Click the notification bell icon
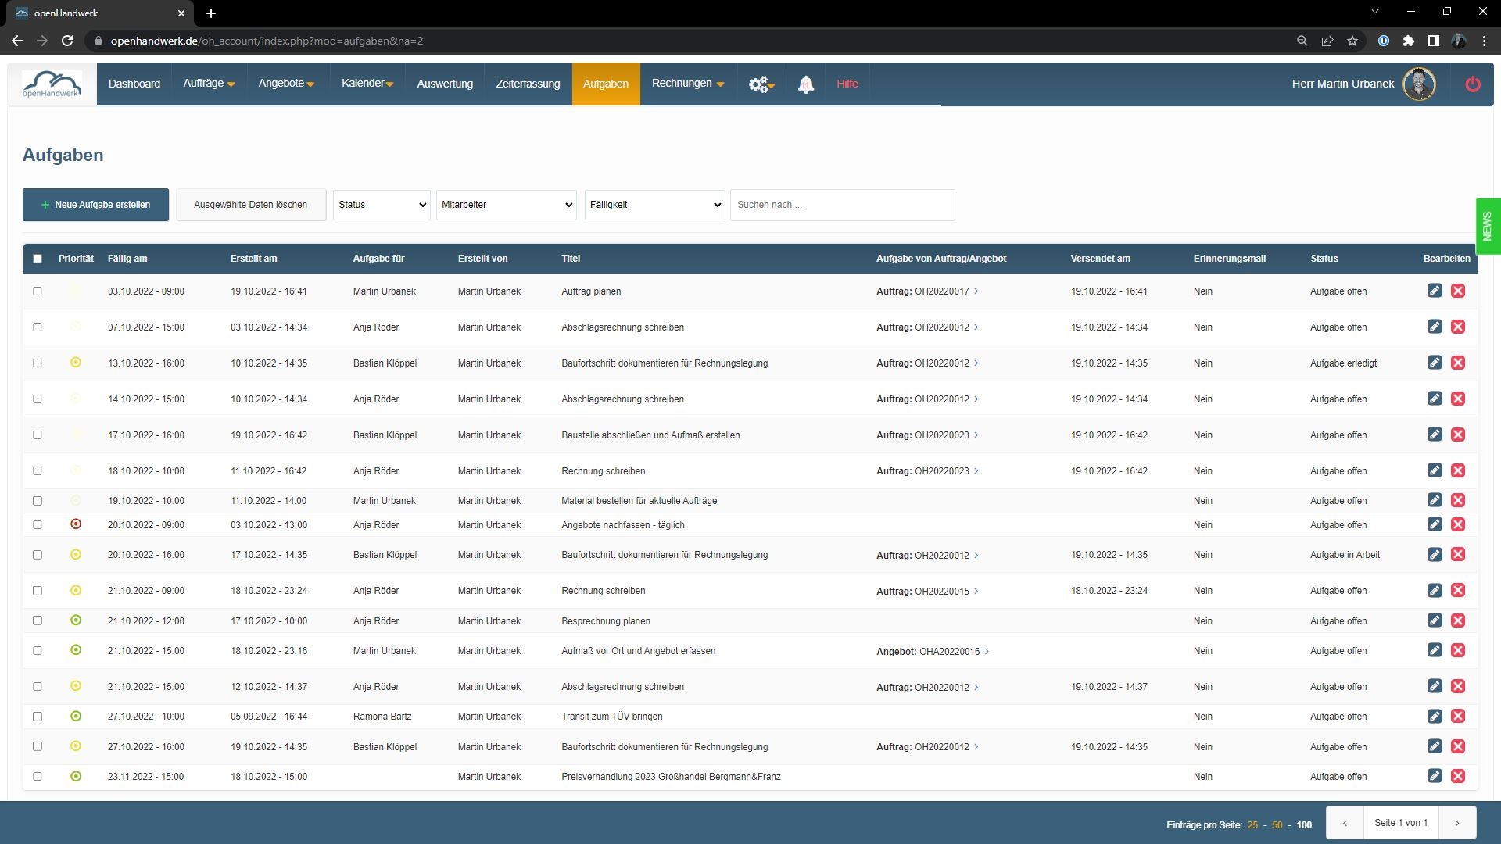 [x=805, y=84]
